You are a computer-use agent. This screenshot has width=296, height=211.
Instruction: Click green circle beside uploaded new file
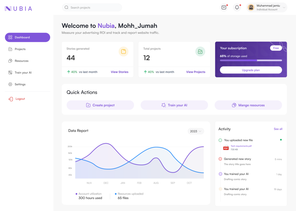click(x=220, y=140)
